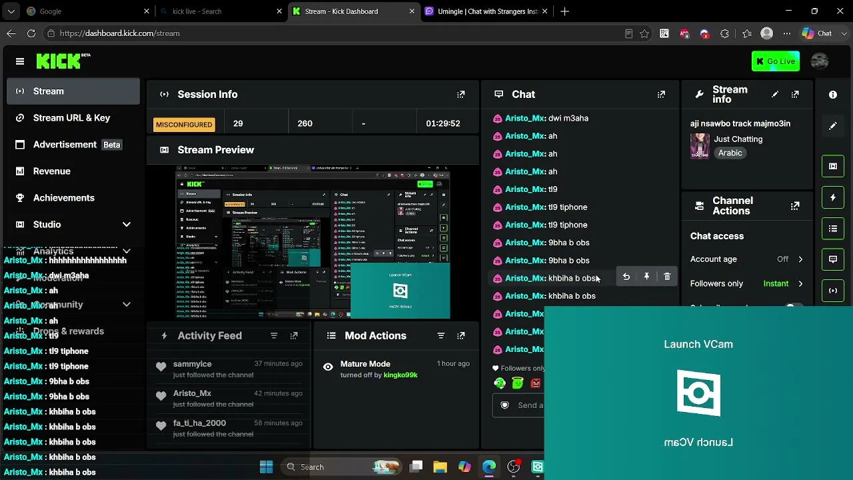Pop out the Channel Actions panel

click(795, 206)
